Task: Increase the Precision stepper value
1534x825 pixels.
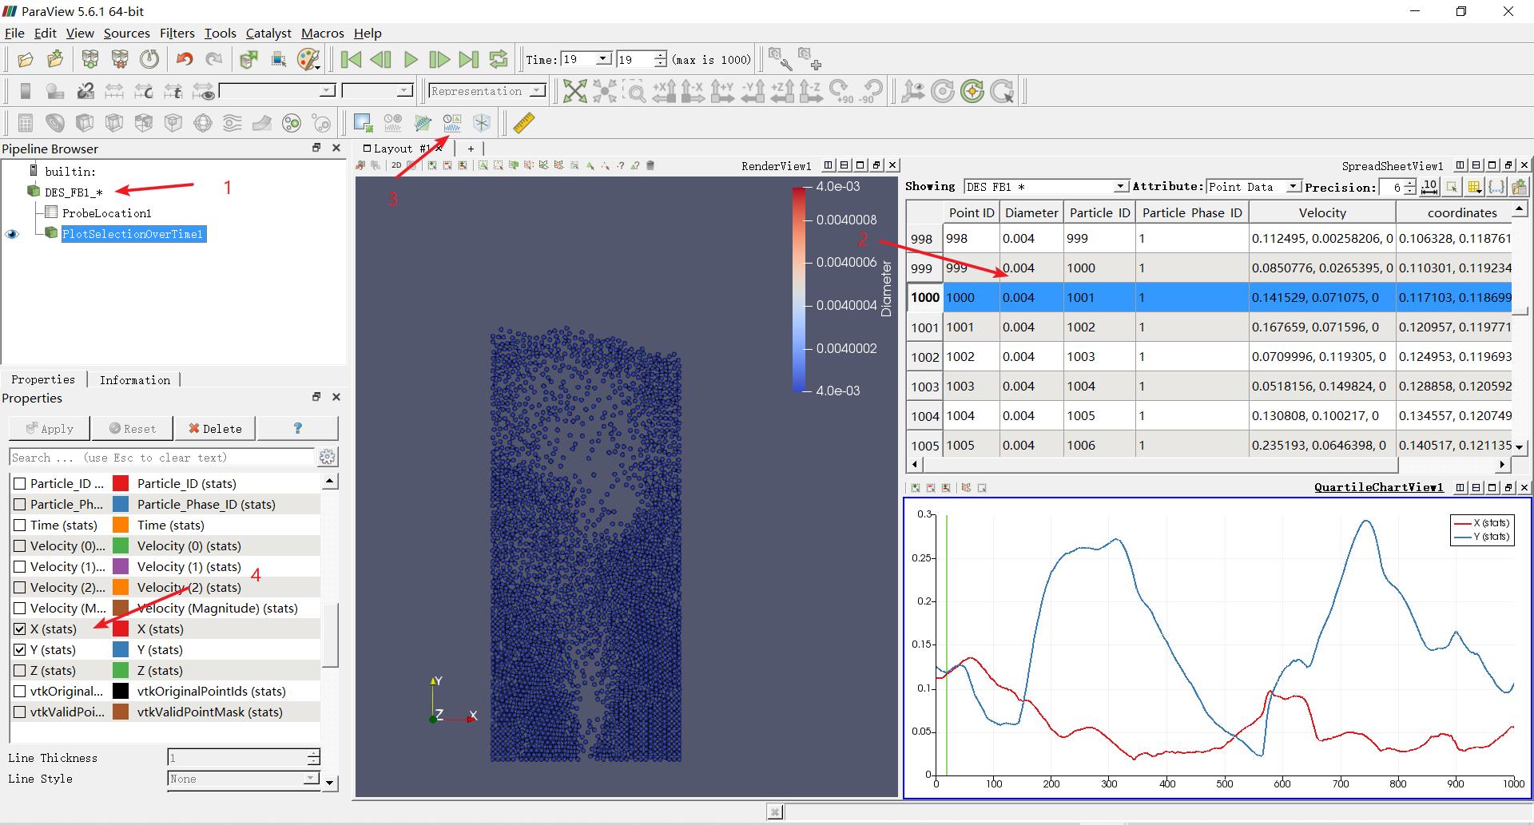Action: (1410, 183)
